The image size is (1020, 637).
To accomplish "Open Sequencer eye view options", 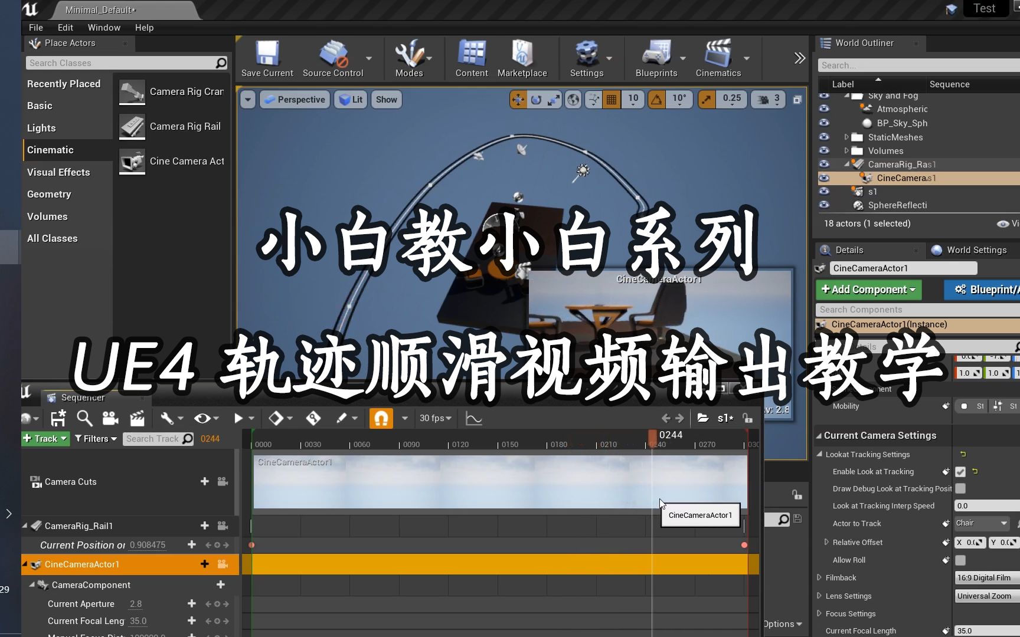I will pos(207,418).
